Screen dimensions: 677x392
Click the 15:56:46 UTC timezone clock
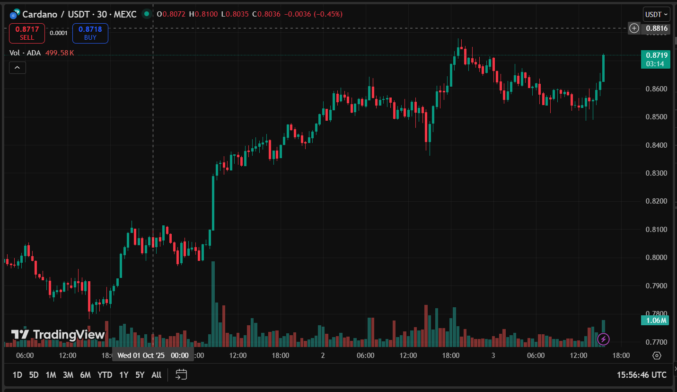point(642,375)
